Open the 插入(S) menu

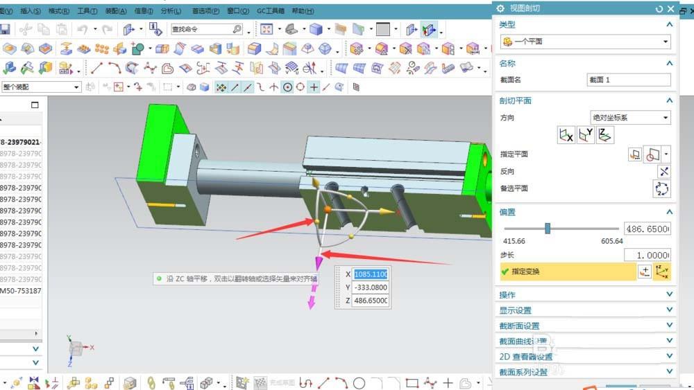pyautogui.click(x=31, y=10)
